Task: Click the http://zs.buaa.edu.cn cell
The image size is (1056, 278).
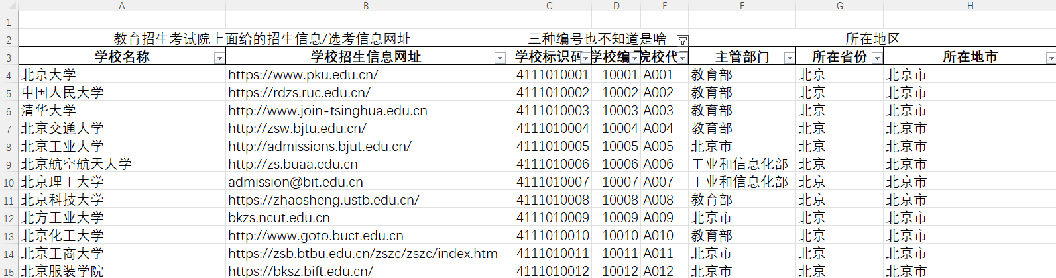Action: point(366,164)
